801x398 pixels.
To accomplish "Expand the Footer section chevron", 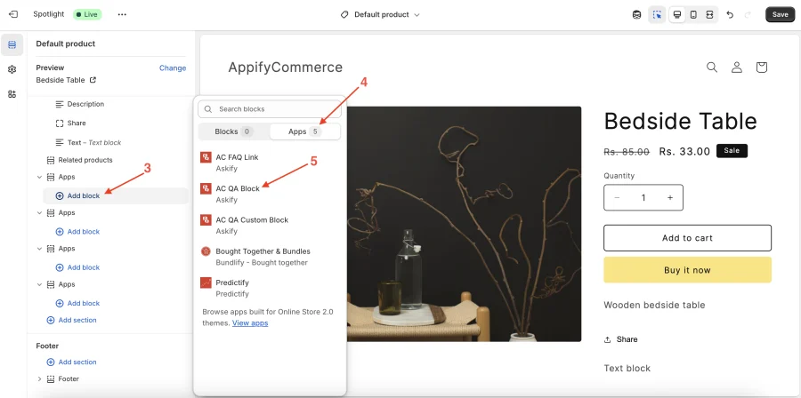I will point(39,379).
